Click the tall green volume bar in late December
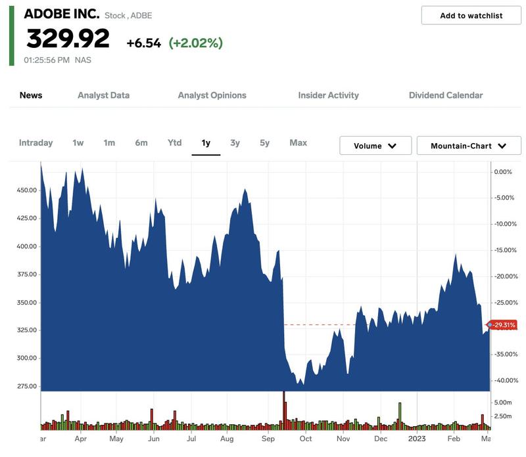This screenshot has height=457, width=526. (400, 416)
